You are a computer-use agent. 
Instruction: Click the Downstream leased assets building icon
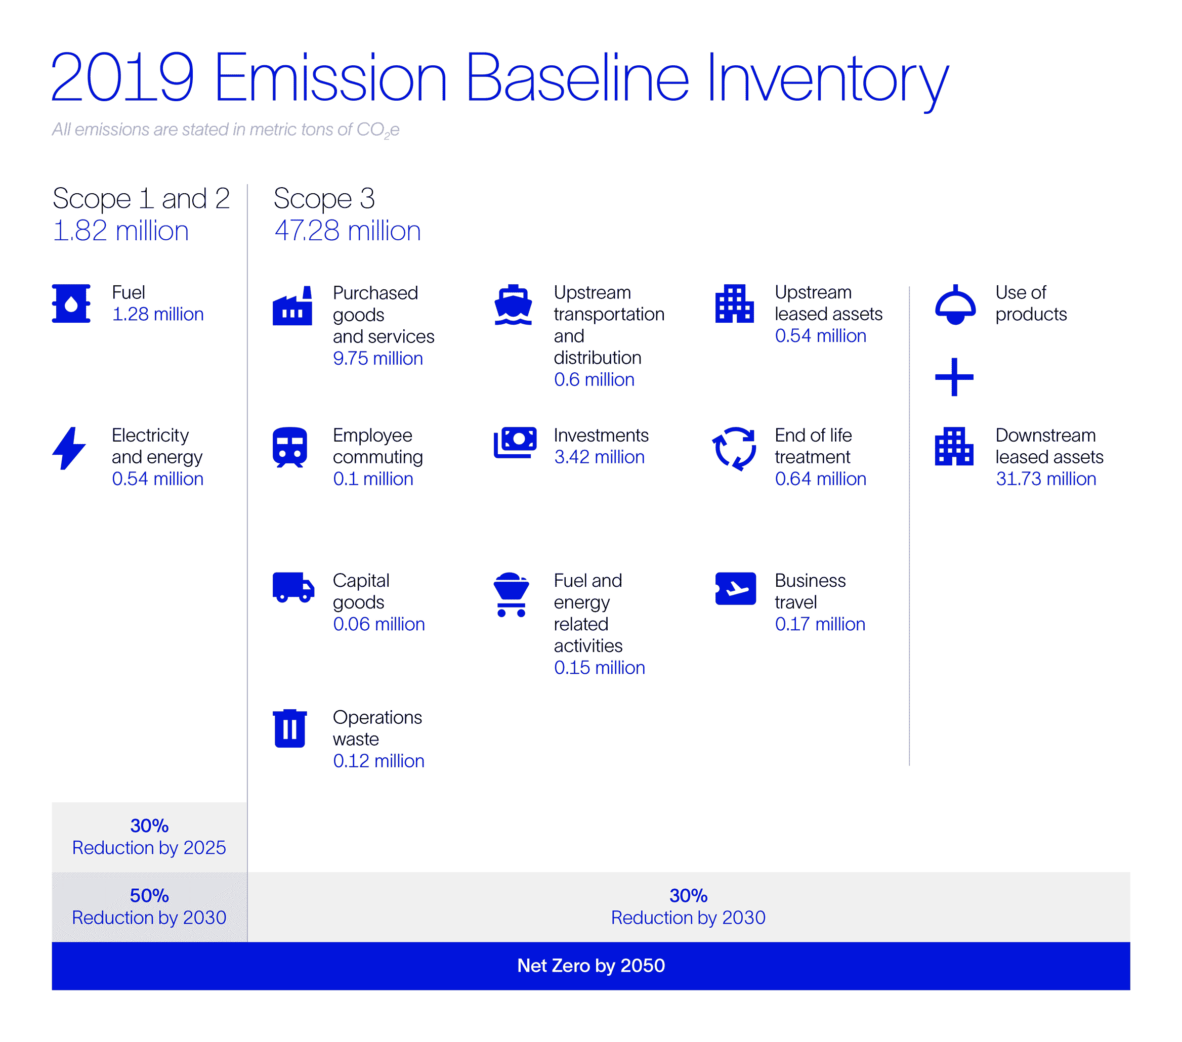[x=954, y=447]
